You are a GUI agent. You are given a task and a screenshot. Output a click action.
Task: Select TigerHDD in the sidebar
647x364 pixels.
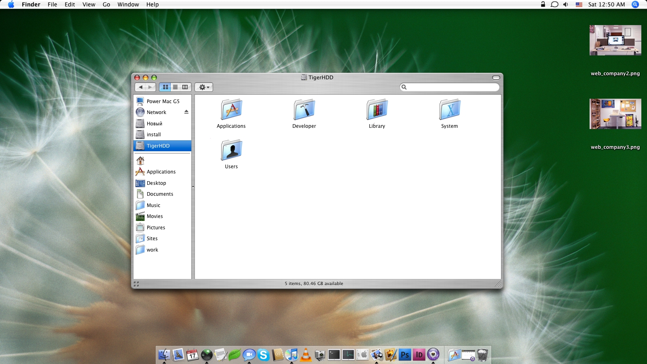coord(162,146)
